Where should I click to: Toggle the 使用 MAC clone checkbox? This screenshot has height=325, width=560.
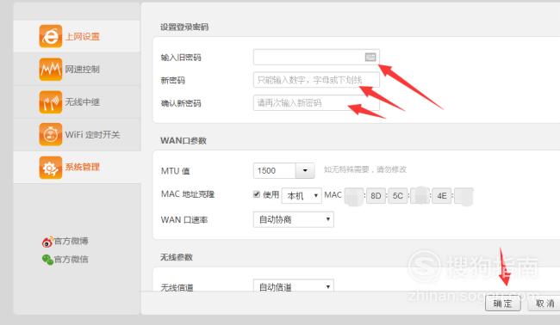click(x=257, y=194)
